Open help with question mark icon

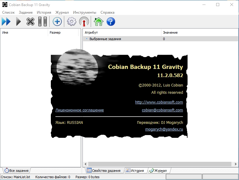111,22
